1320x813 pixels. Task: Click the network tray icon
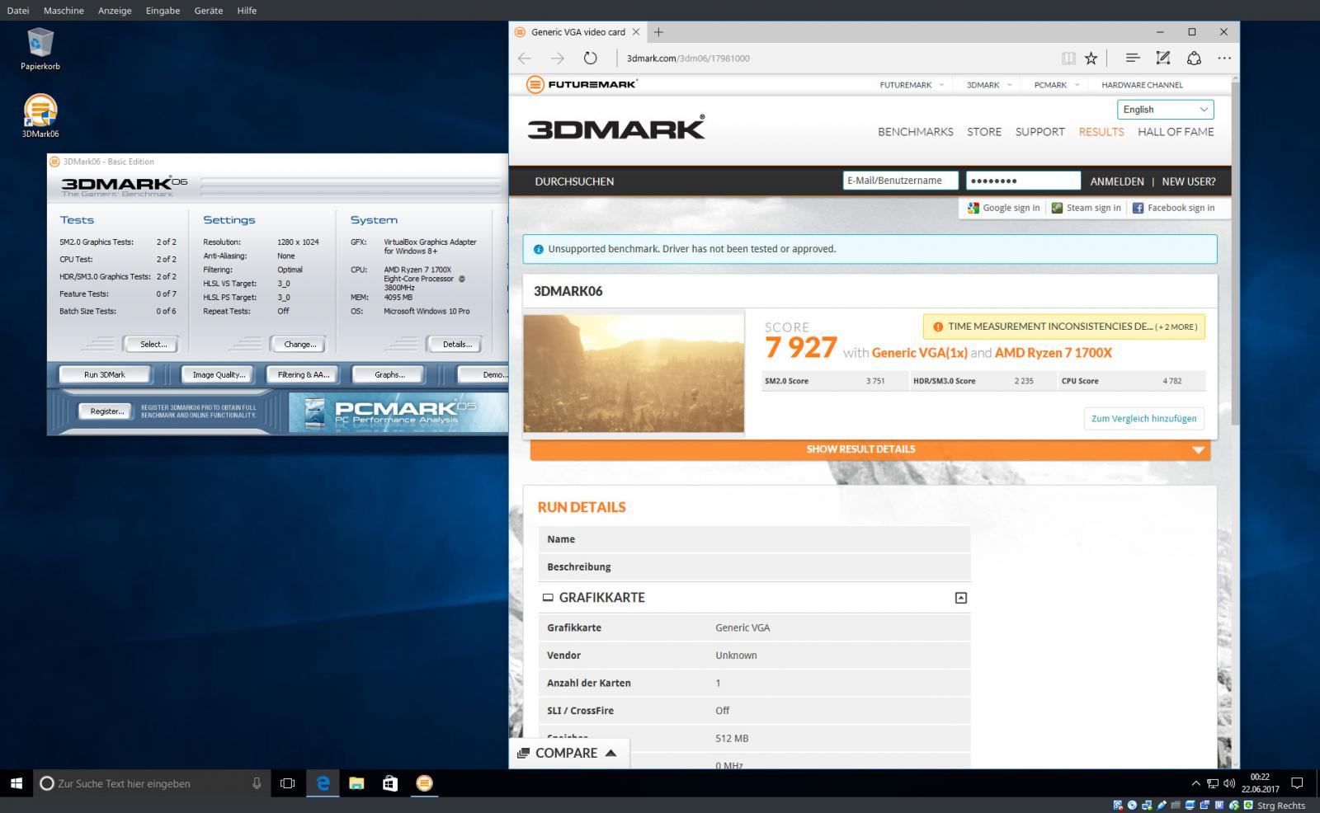pos(1213,783)
